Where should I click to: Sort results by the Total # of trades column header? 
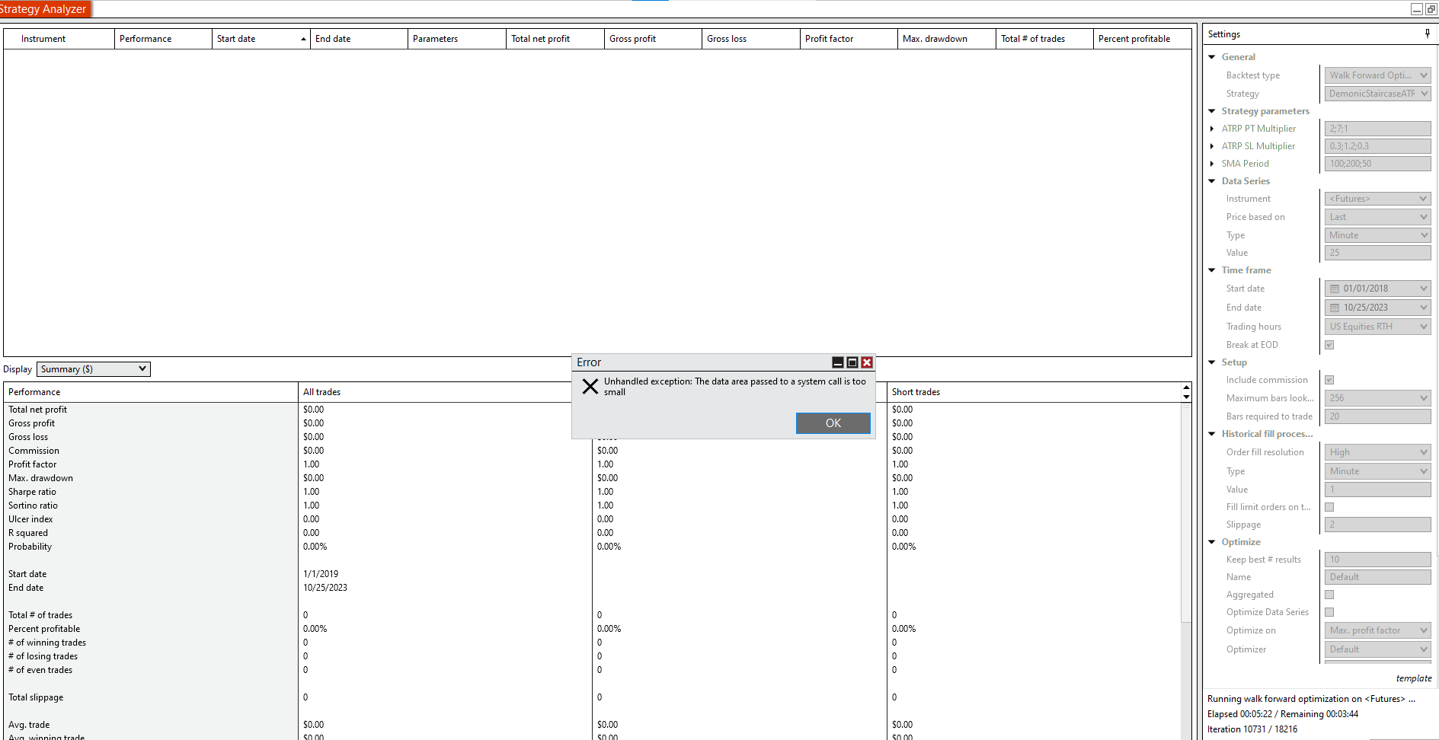[1044, 39]
